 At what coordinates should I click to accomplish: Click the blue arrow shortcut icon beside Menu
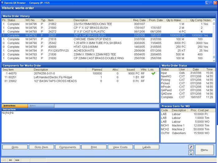coord(191,147)
